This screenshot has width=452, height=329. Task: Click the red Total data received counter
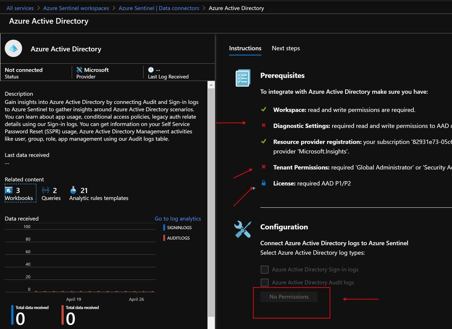[80, 315]
